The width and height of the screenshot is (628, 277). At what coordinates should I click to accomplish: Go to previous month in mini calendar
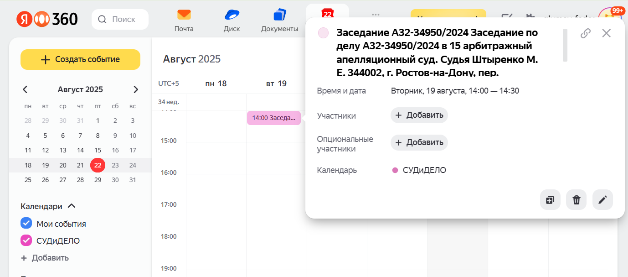coord(25,89)
